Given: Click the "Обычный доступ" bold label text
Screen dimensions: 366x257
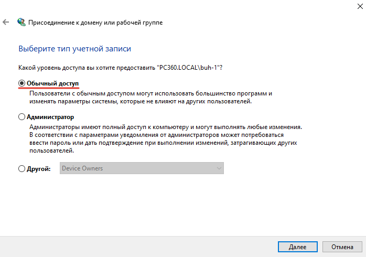Looking at the screenshot, I should pyautogui.click(x=52, y=83).
